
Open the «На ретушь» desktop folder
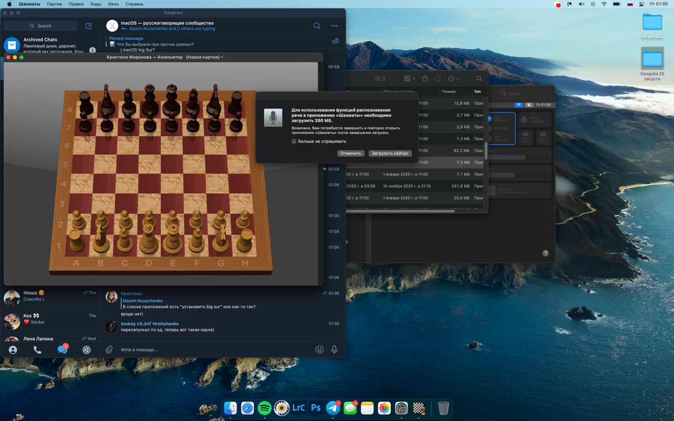tap(652, 26)
